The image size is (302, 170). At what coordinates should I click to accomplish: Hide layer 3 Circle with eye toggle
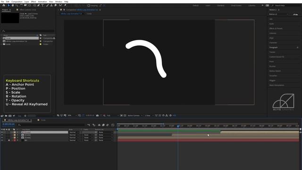click(2, 137)
